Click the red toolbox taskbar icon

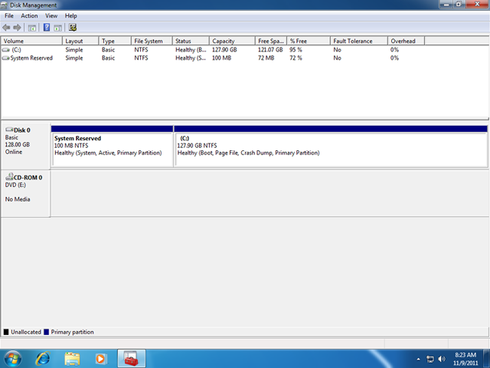click(x=131, y=359)
